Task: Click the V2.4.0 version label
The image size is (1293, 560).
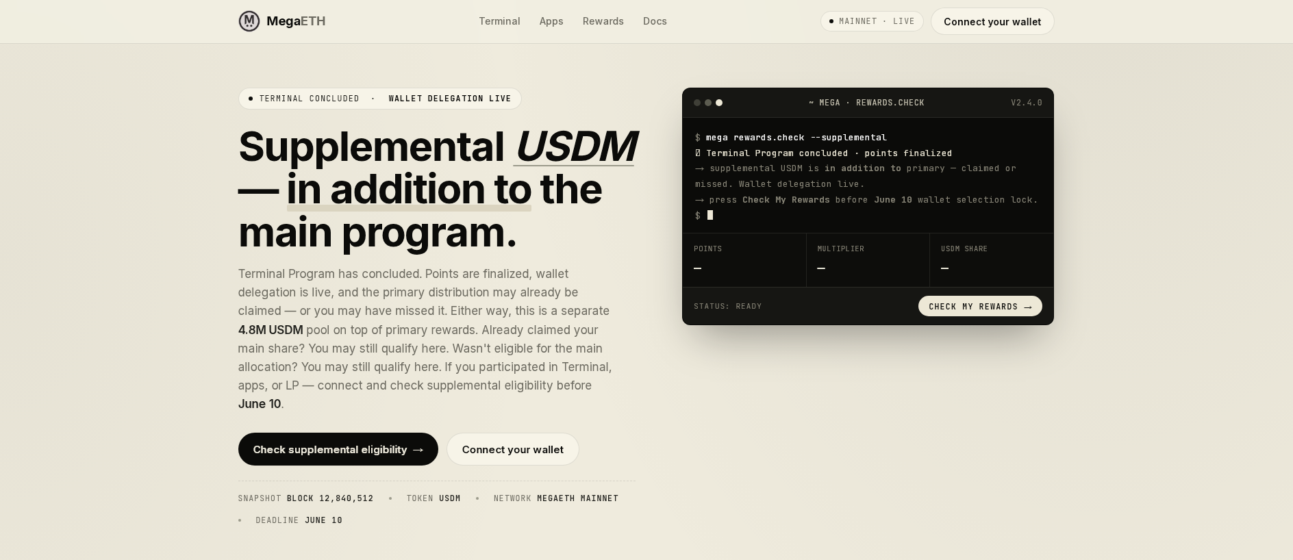Action: tap(1027, 103)
